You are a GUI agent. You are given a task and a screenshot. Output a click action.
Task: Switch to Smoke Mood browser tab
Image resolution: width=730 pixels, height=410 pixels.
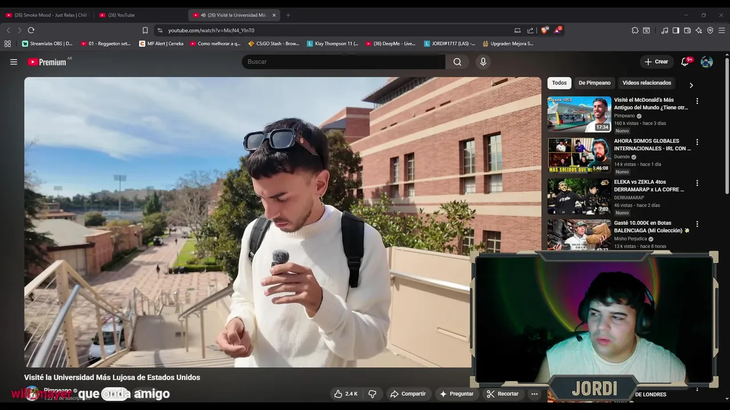pos(47,15)
